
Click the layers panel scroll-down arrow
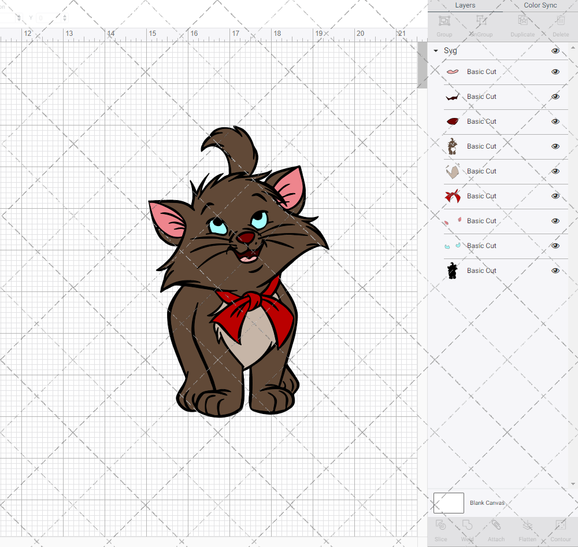click(572, 483)
